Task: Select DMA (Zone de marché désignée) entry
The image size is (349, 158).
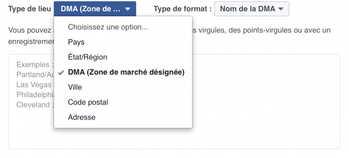Action: (126, 72)
